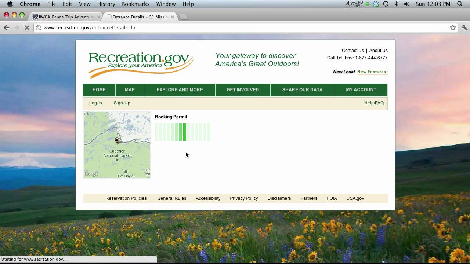Open MY ACCOUNT navigation item
The height and width of the screenshot is (264, 470).
coord(361,90)
